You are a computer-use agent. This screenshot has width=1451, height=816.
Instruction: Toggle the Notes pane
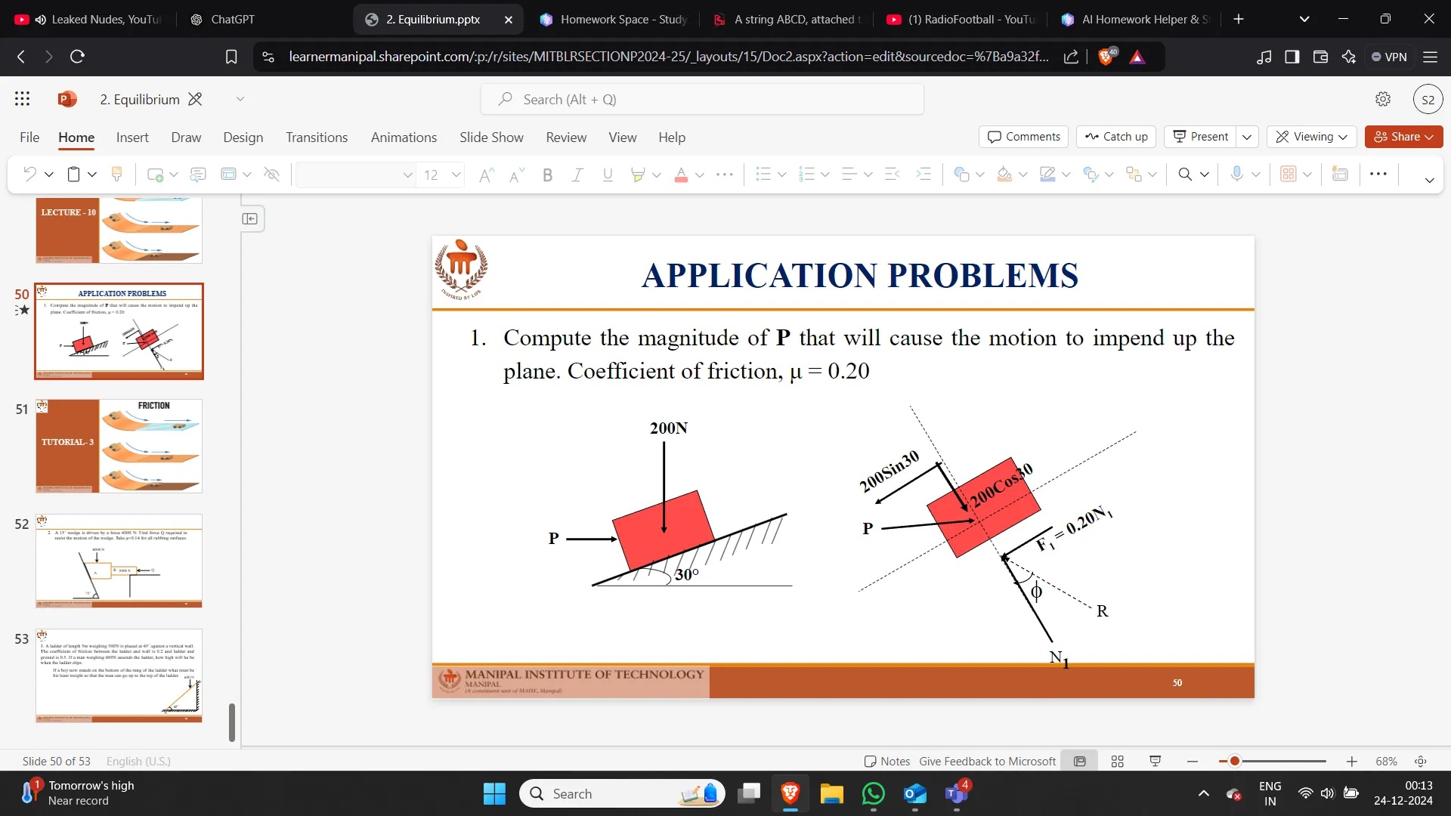pyautogui.click(x=887, y=762)
